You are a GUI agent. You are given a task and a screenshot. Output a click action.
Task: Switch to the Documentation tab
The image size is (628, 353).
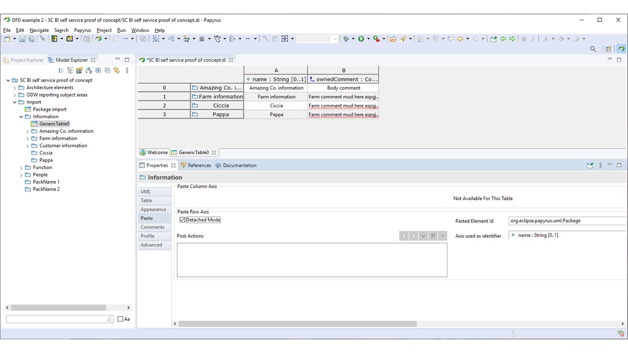tap(236, 165)
